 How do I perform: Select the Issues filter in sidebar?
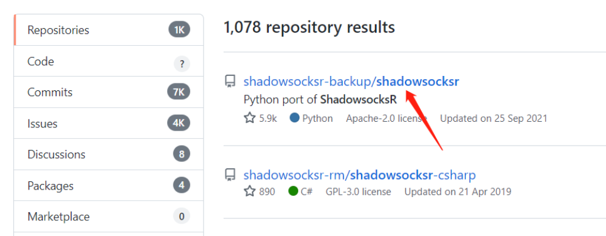point(109,124)
